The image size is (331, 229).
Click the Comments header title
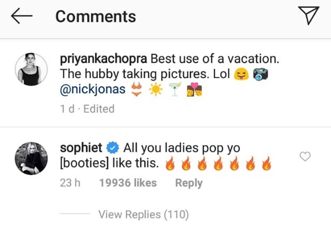click(96, 17)
